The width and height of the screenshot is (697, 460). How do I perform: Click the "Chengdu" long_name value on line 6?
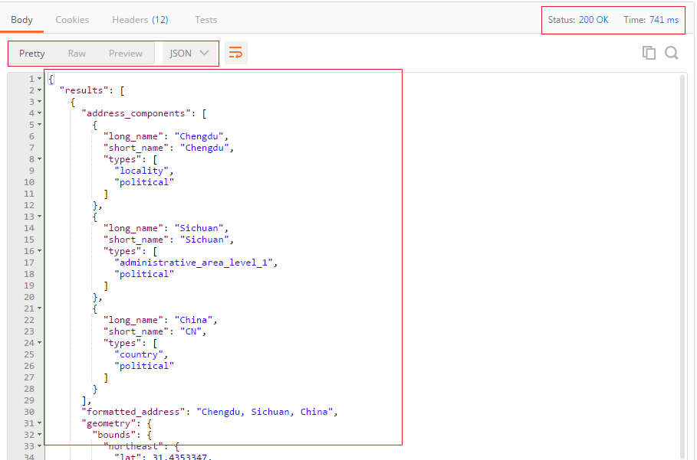point(199,136)
